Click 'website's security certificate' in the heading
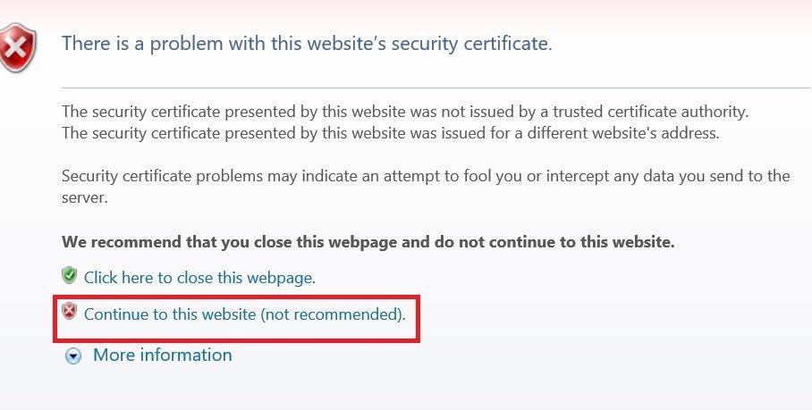 point(453,43)
